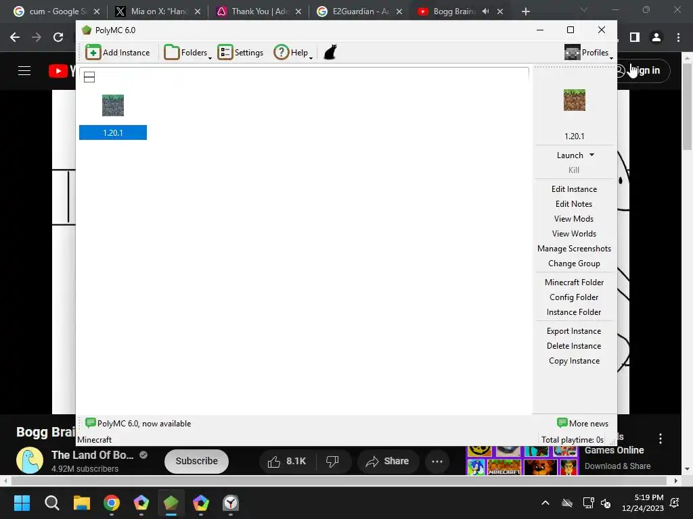Viewport: 693px width, 519px height.
Task: Open the 'PolyMC 6.0, now available' news link
Action: point(138,424)
